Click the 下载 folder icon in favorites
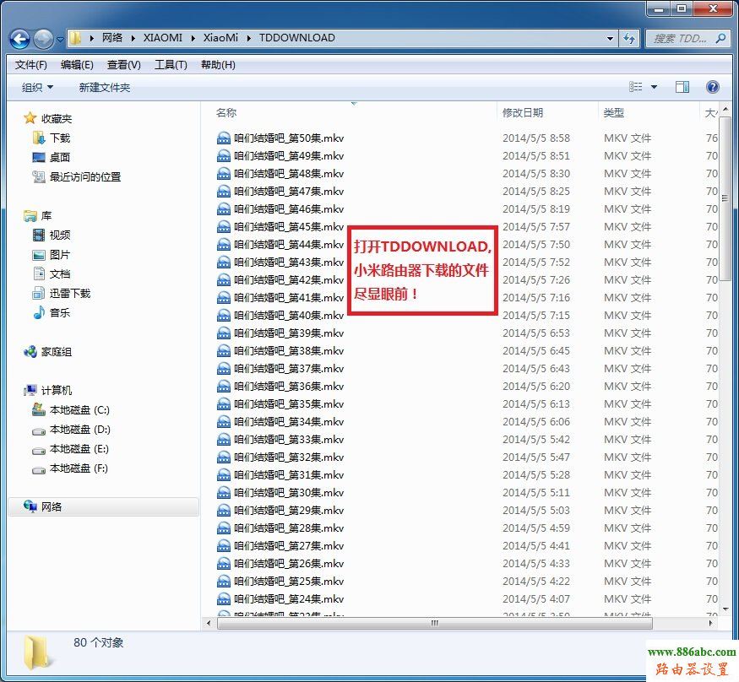Image resolution: width=739 pixels, height=682 pixels. point(39,138)
